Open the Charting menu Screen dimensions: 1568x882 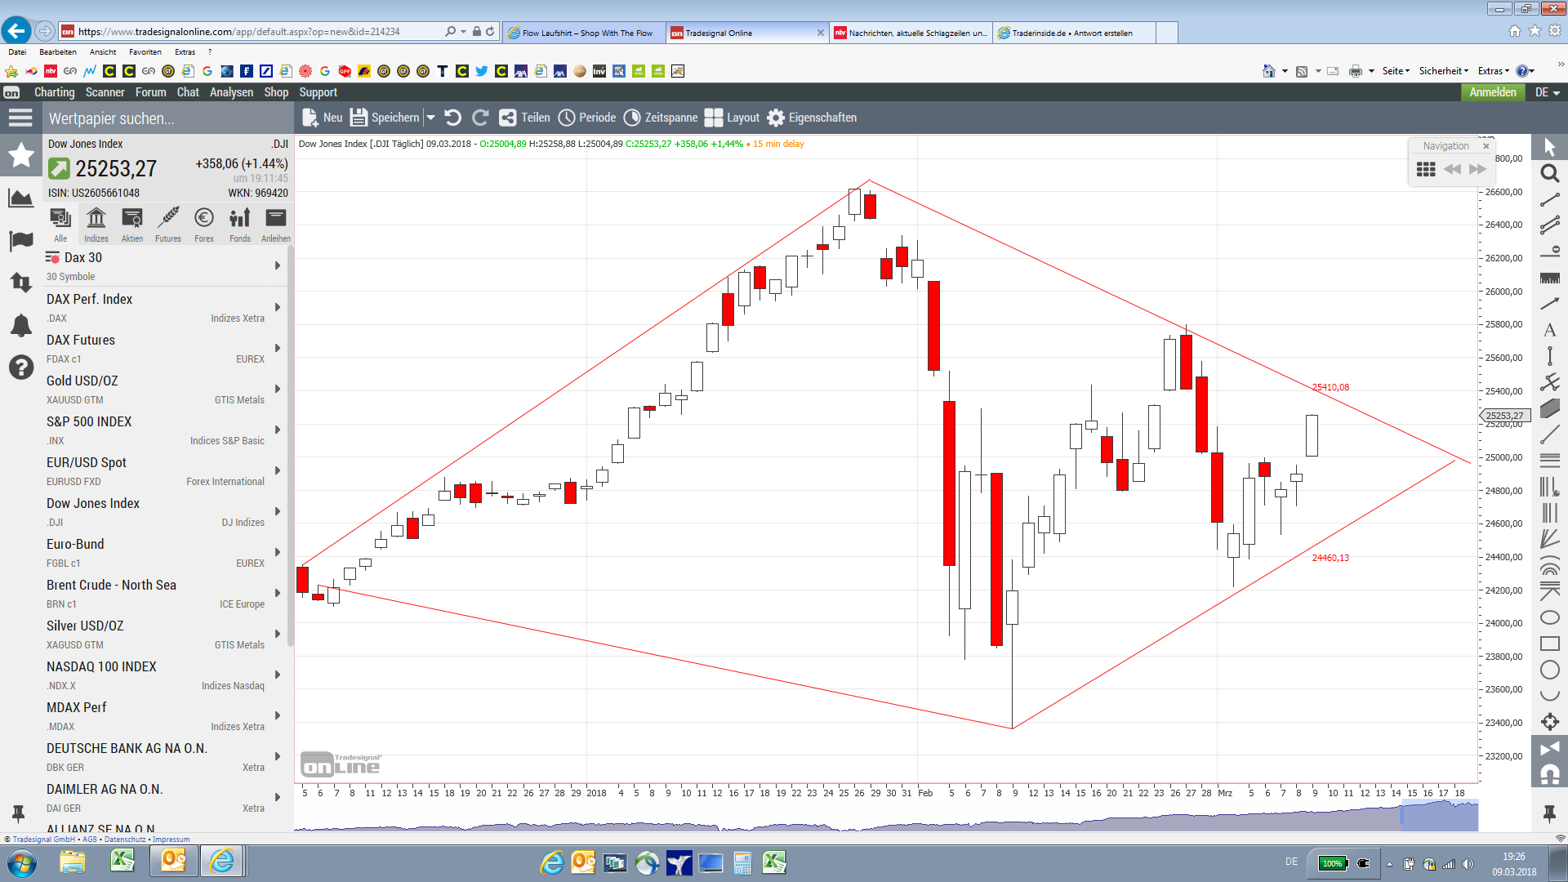[54, 92]
